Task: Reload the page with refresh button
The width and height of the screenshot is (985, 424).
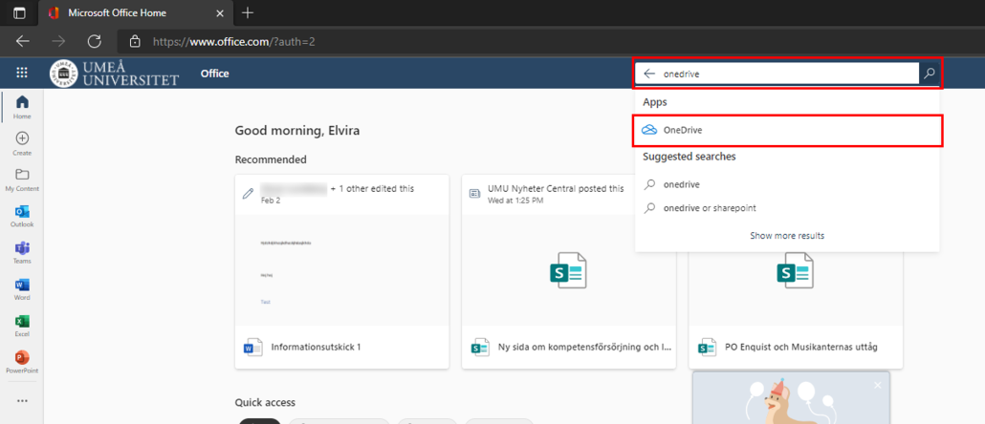Action: pos(95,41)
